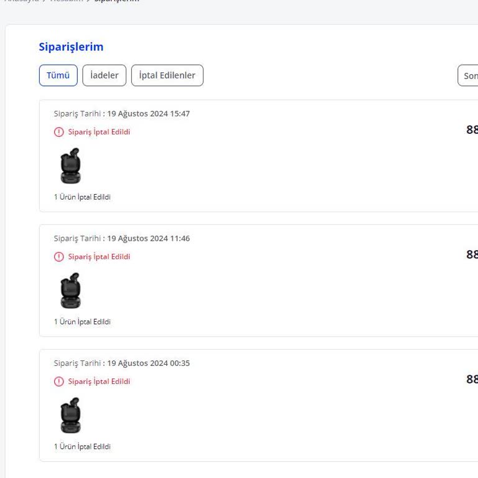Screen dimensions: 478x478
Task: Click the cancelled icon on 11:46 order
Action: point(59,256)
